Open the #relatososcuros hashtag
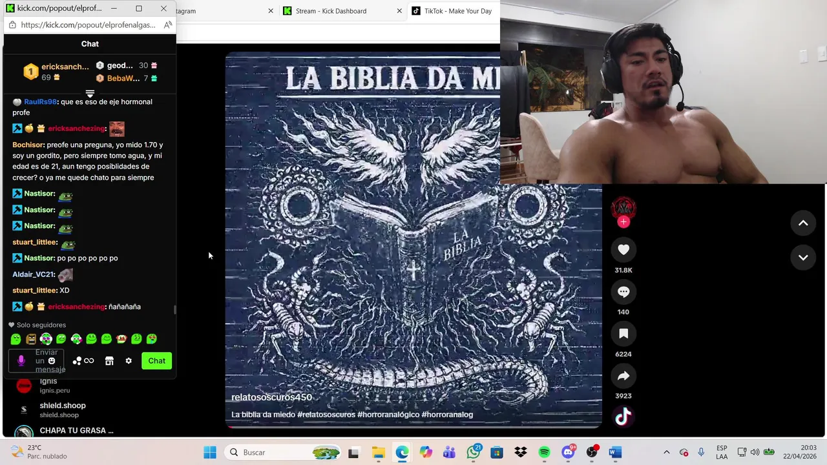 [326, 415]
